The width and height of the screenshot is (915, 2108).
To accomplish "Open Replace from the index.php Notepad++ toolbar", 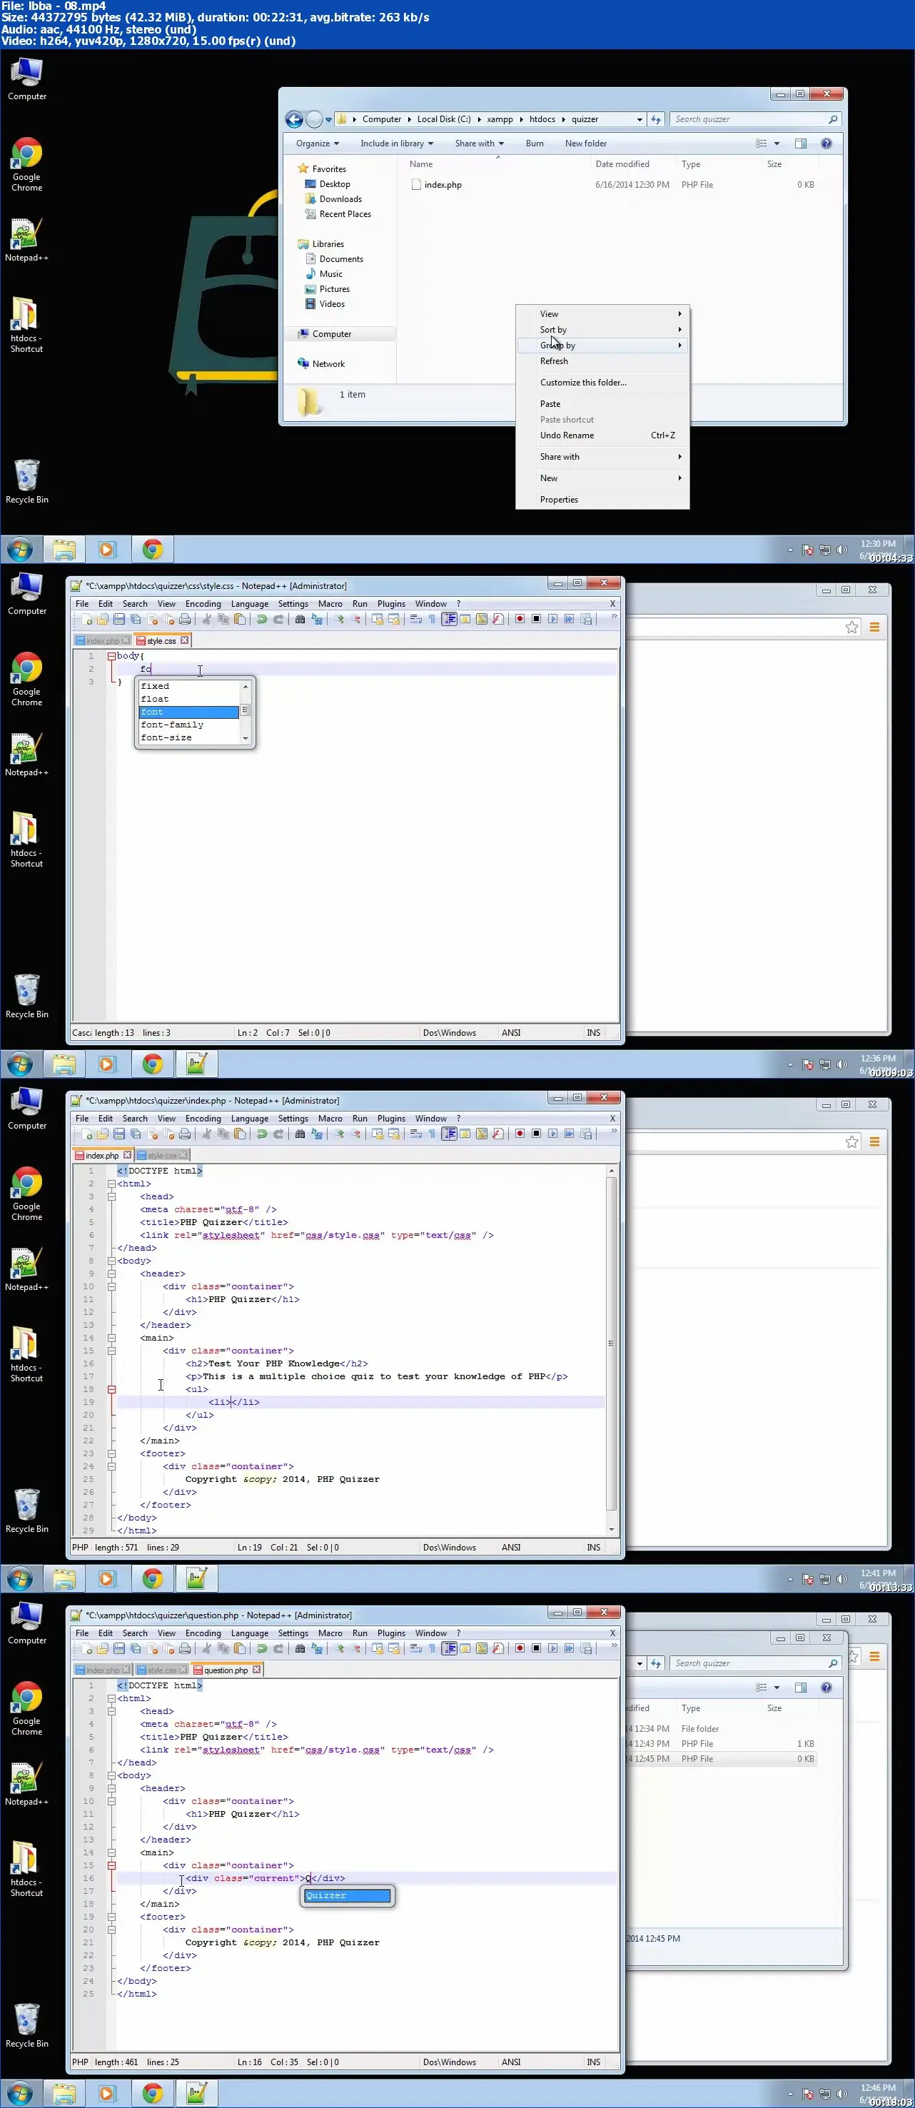I will pyautogui.click(x=317, y=1134).
